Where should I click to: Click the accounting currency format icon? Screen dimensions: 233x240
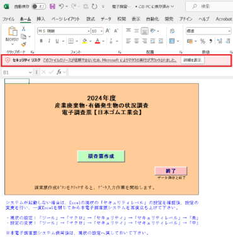coord(190,41)
